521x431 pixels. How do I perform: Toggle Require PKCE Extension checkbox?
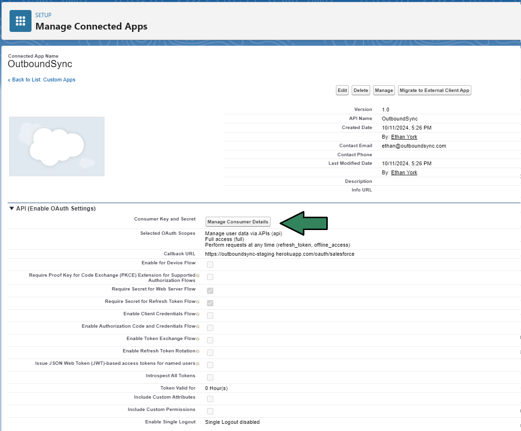coord(210,277)
